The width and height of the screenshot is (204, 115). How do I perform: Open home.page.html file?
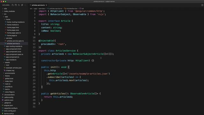(13, 27)
